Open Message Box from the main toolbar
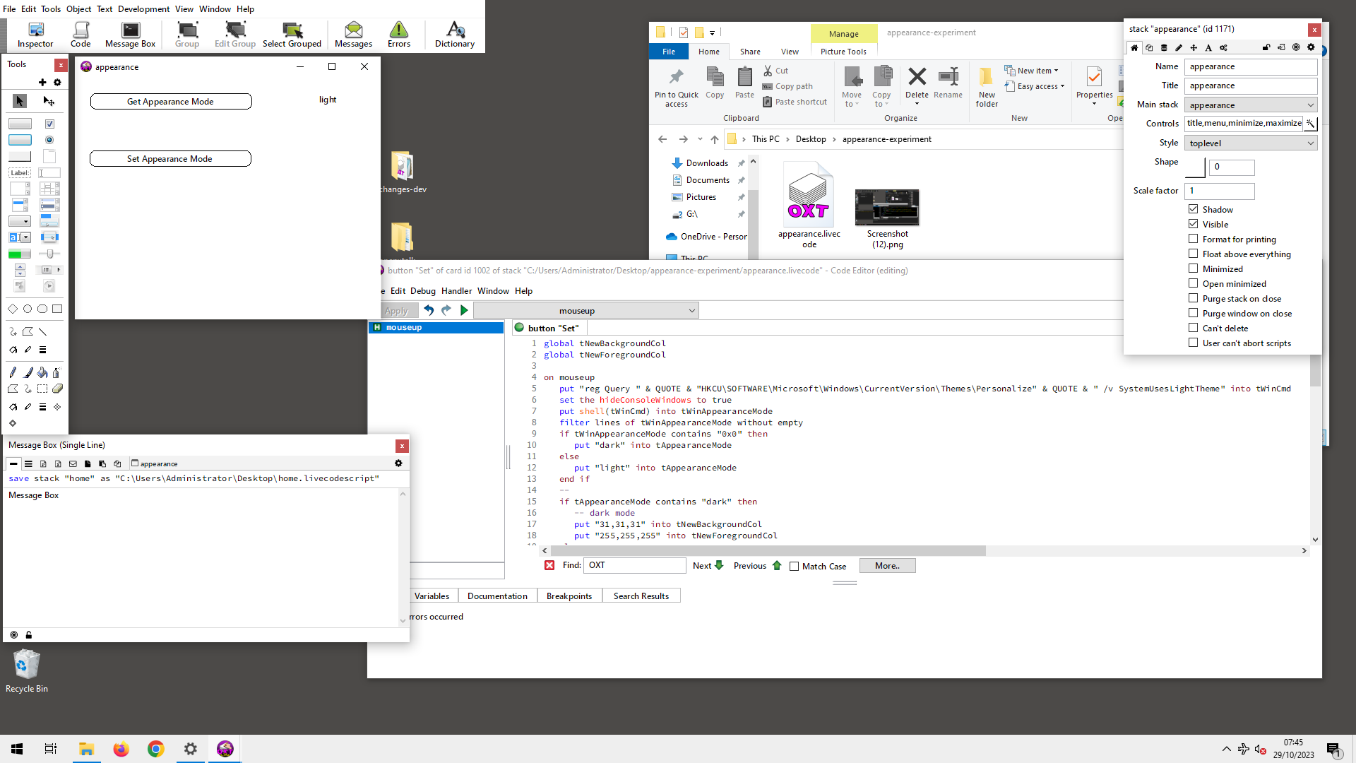1356x763 pixels. (x=130, y=34)
